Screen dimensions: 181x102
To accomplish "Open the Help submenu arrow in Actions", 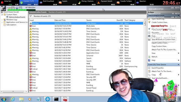I will (x=178, y=60).
